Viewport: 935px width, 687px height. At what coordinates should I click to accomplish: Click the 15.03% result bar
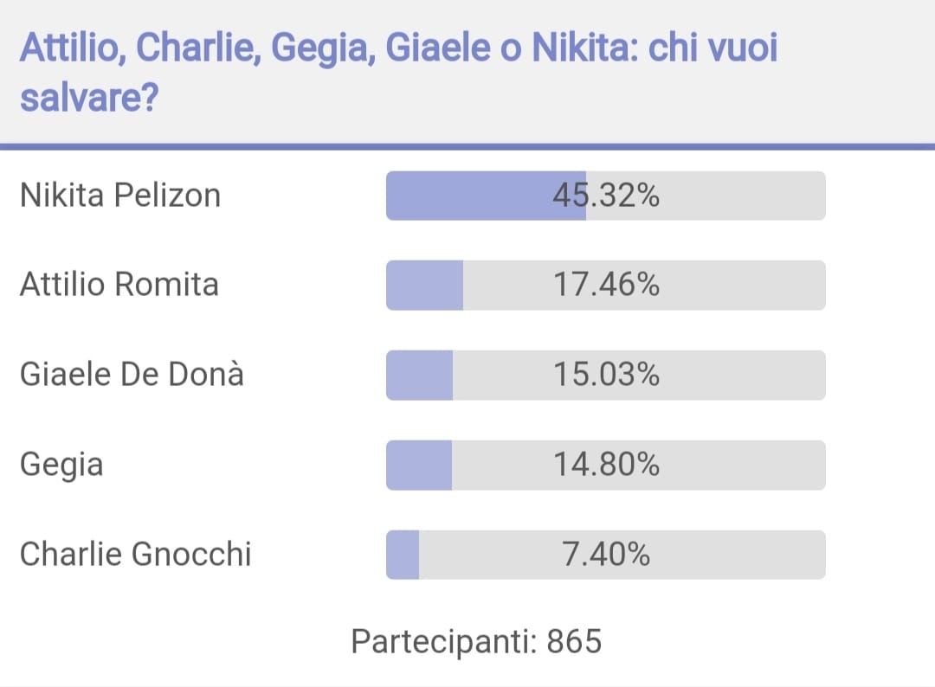(606, 375)
